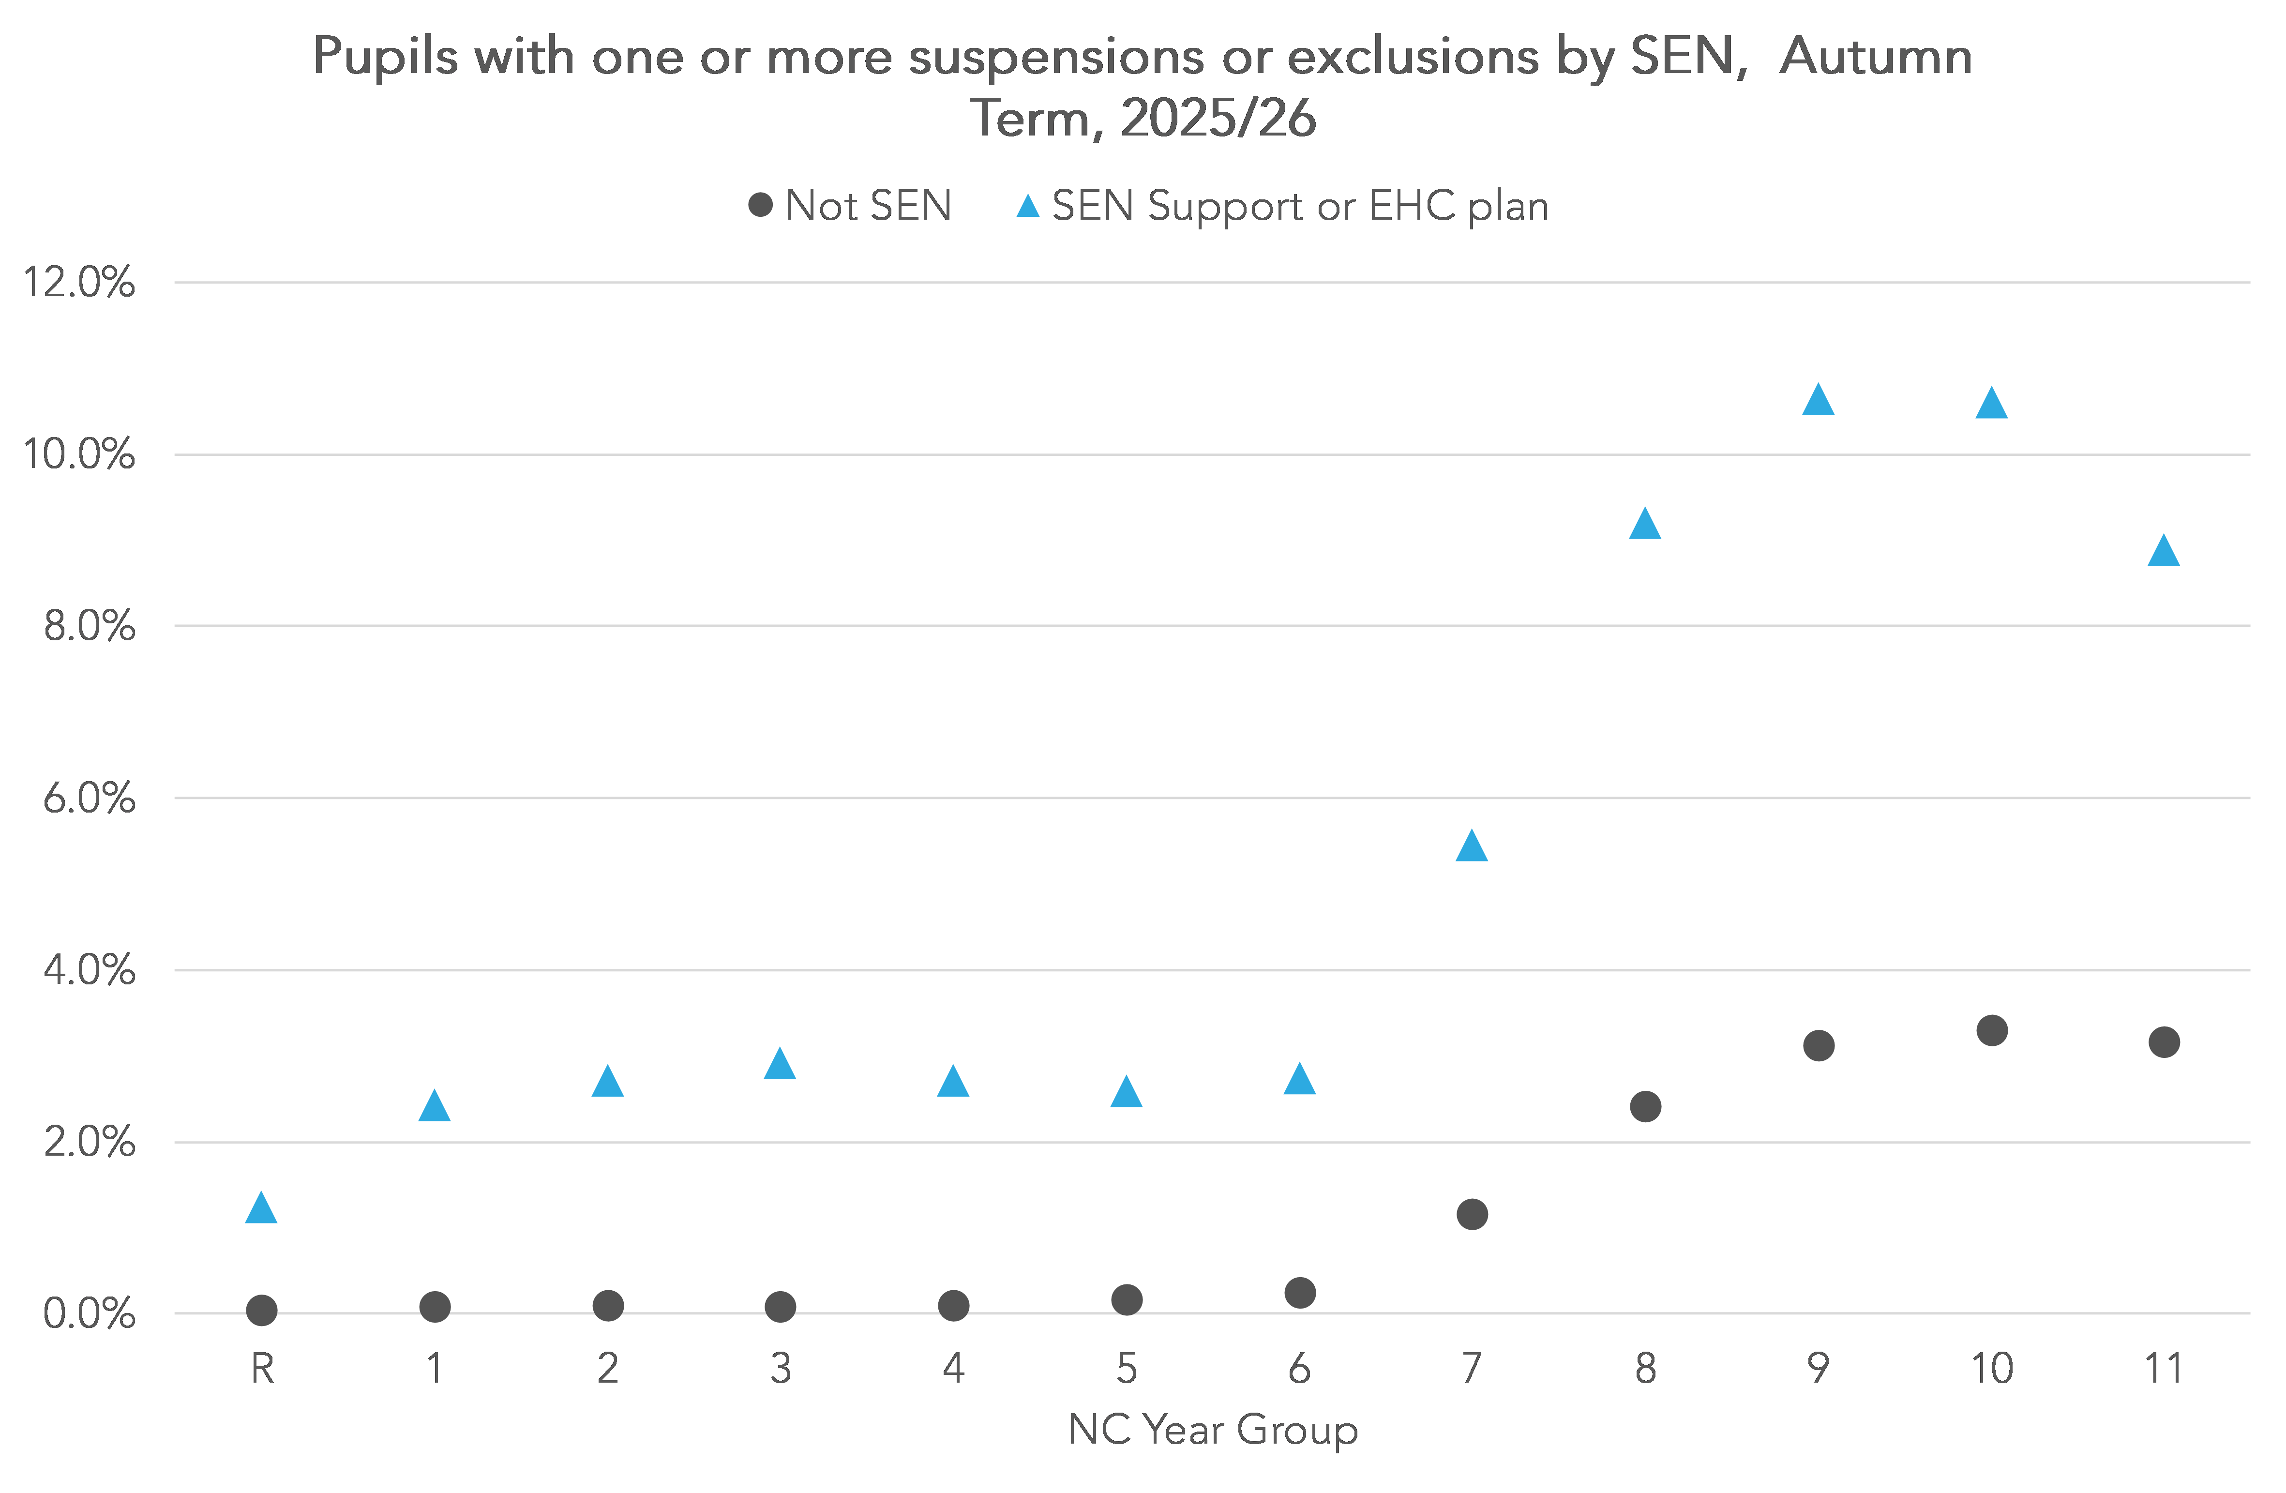This screenshot has width=2286, height=1493.
Task: Click the blue triangle legend marker
Action: [1028, 207]
